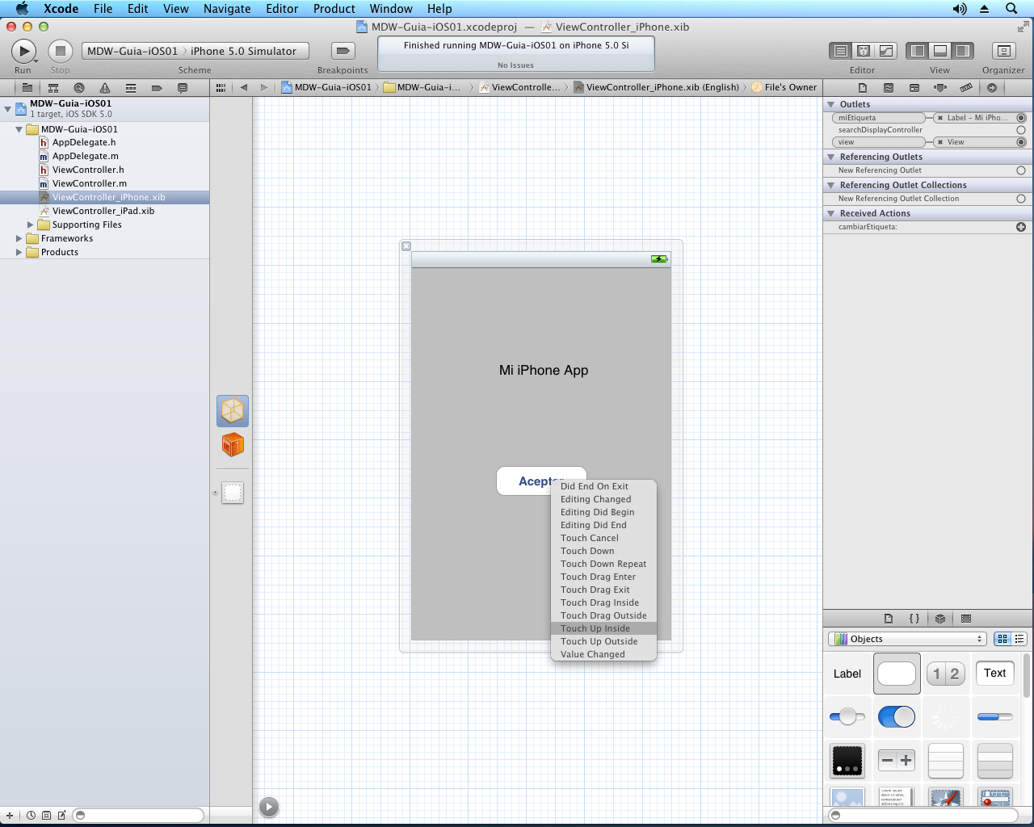Show the Log navigator
The width and height of the screenshot is (1034, 827).
click(183, 87)
